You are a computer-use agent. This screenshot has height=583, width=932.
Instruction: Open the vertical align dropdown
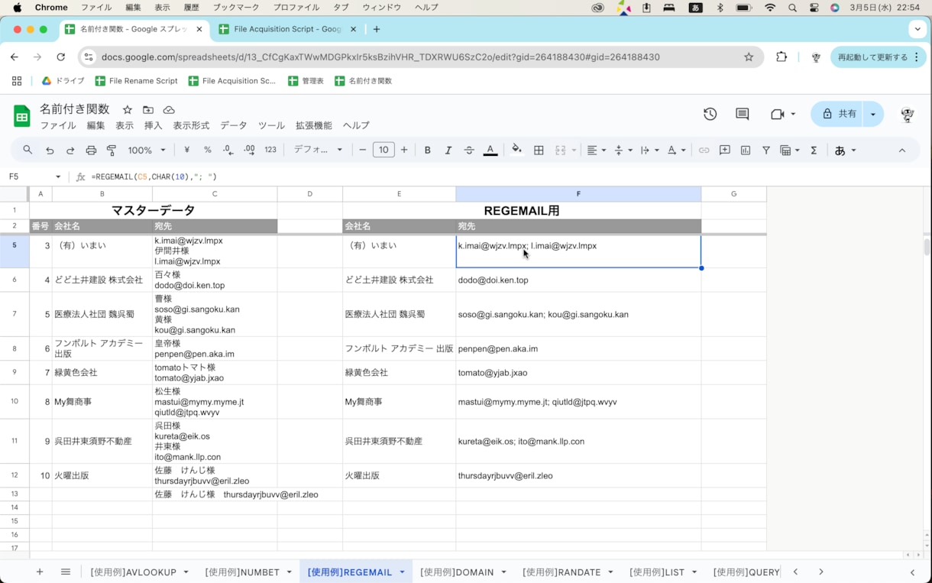click(x=623, y=151)
